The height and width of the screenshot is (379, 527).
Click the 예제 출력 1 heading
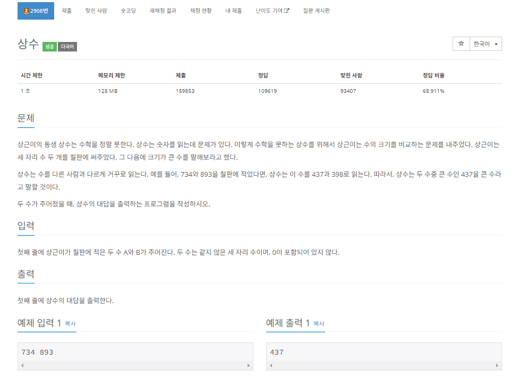(x=288, y=323)
